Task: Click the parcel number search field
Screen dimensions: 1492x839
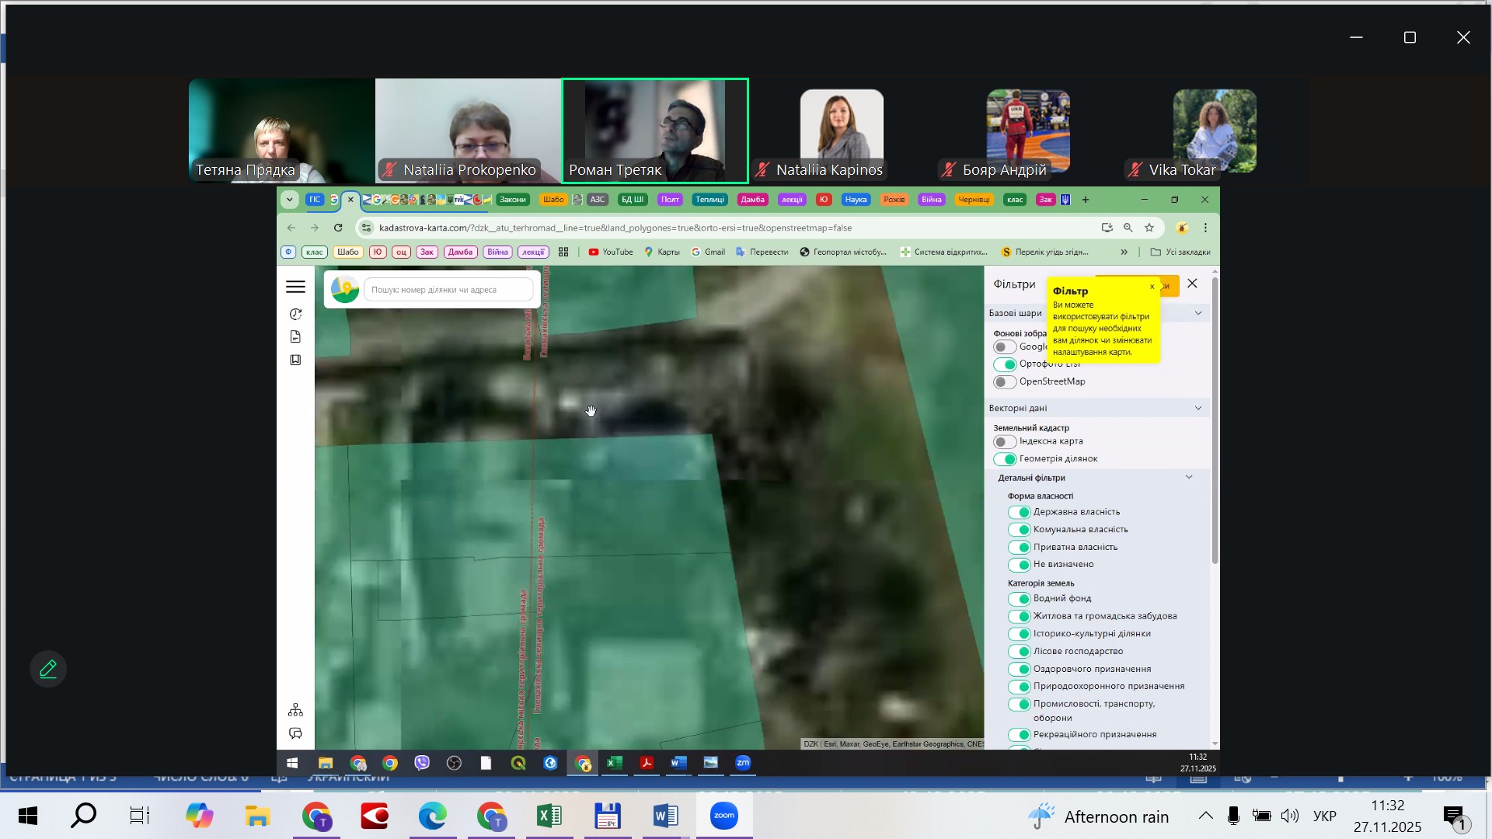Action: point(448,290)
